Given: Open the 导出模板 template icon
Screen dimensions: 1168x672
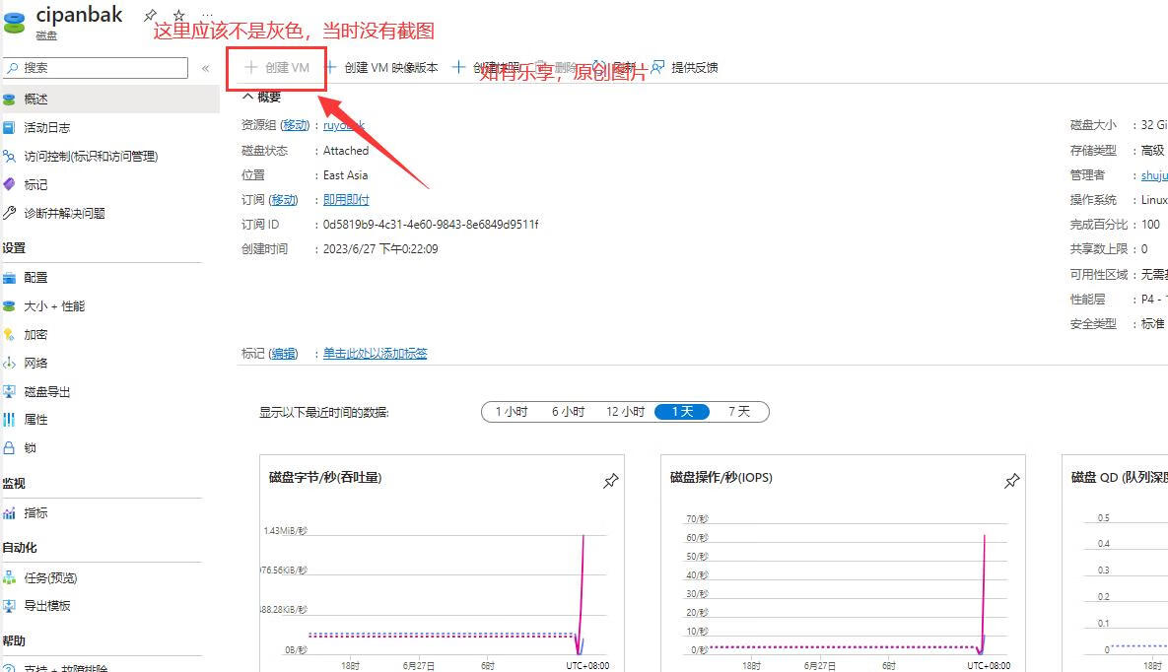Looking at the screenshot, I should [9, 606].
